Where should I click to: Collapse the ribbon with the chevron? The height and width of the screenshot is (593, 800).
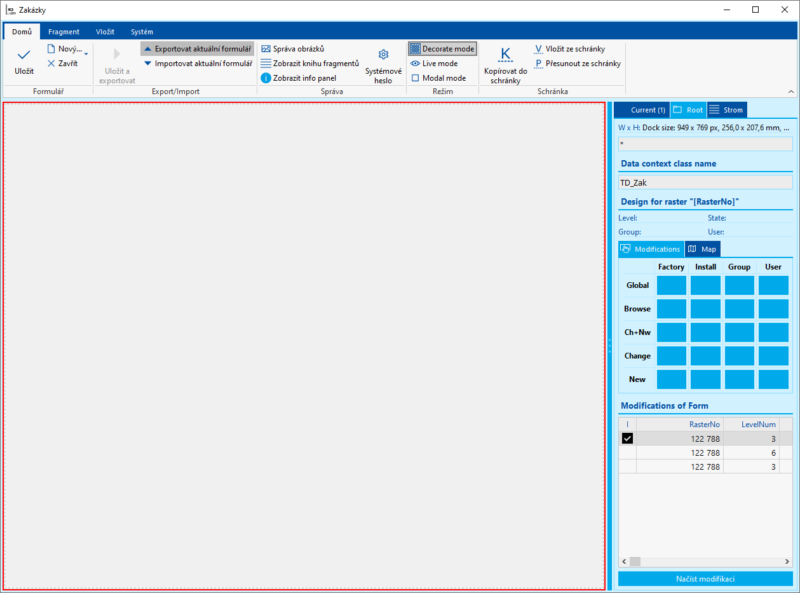pos(791,92)
